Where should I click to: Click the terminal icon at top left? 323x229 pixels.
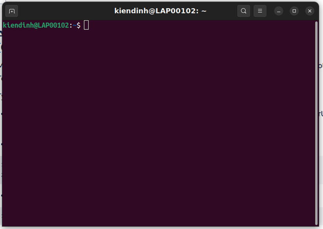[11, 11]
